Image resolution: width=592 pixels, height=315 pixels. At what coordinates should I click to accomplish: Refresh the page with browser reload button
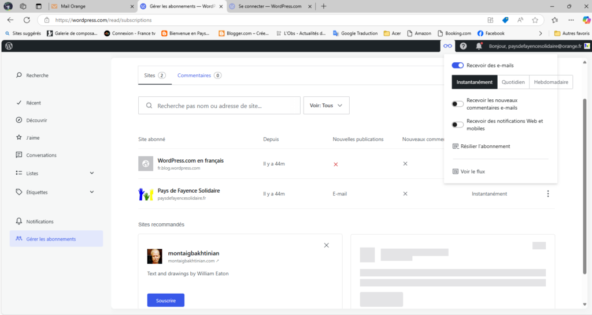tap(27, 20)
